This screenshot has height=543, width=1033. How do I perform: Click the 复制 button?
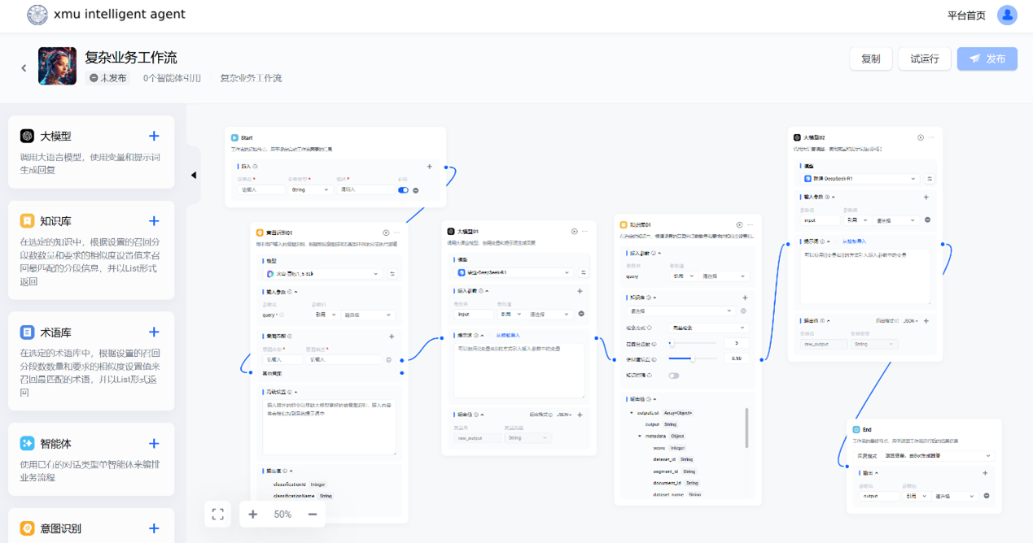[870, 59]
